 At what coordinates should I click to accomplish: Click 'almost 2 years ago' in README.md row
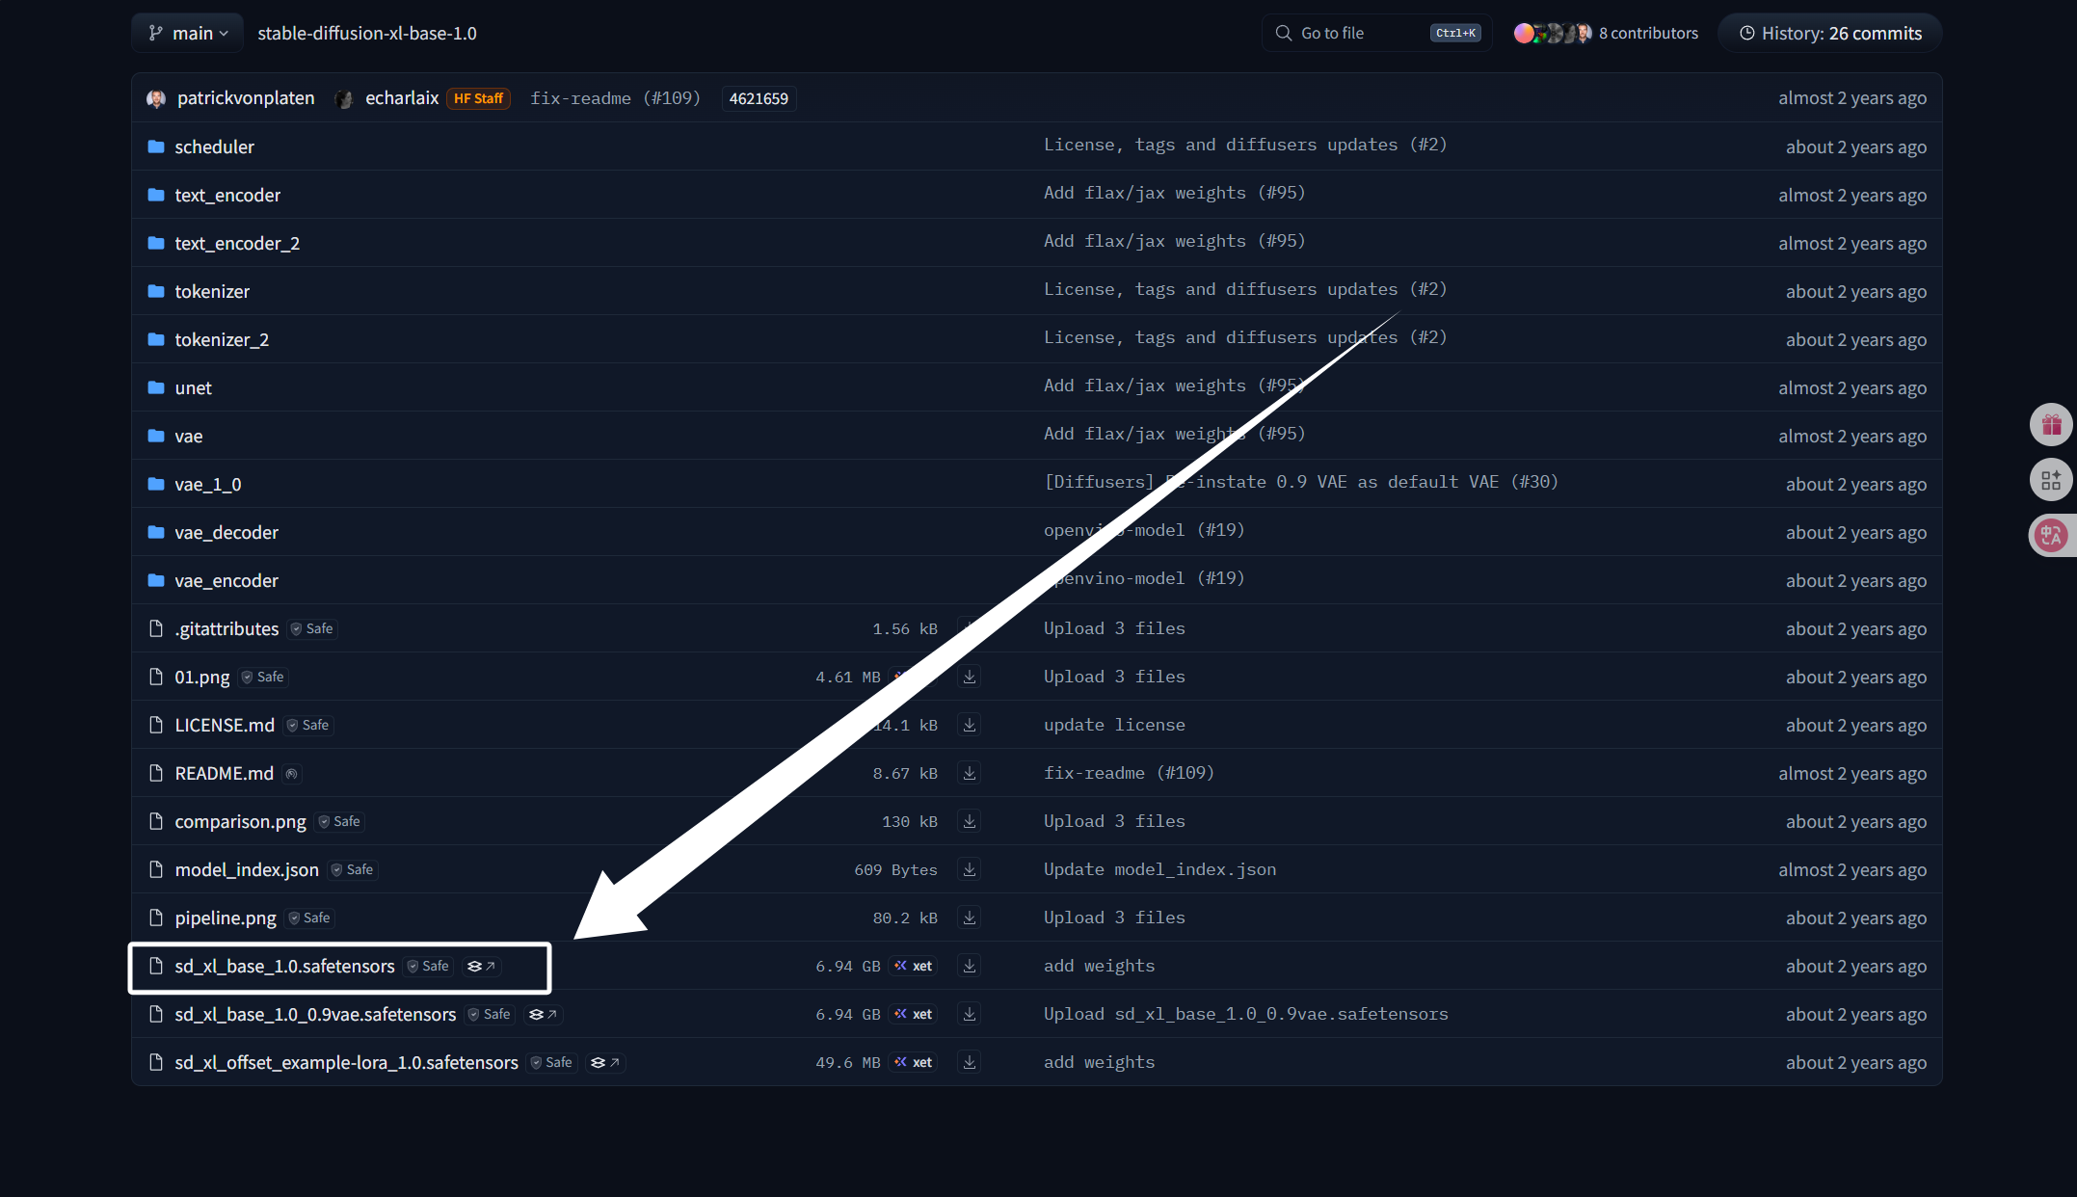coord(1852,773)
